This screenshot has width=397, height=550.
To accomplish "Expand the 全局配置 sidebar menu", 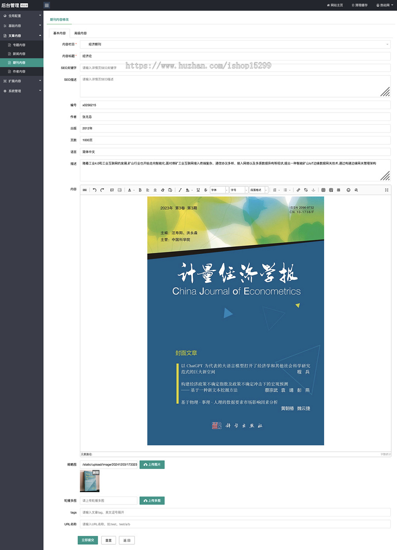I will (22, 15).
